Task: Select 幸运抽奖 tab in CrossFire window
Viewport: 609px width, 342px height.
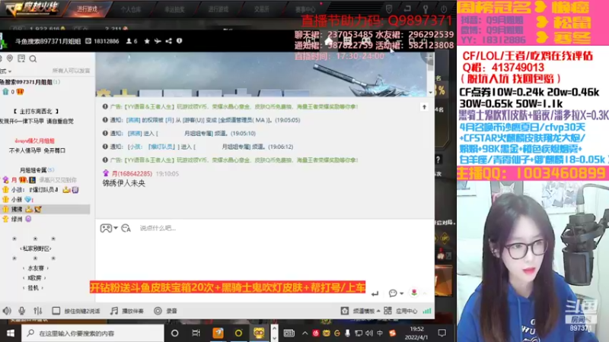Action: coord(174,9)
